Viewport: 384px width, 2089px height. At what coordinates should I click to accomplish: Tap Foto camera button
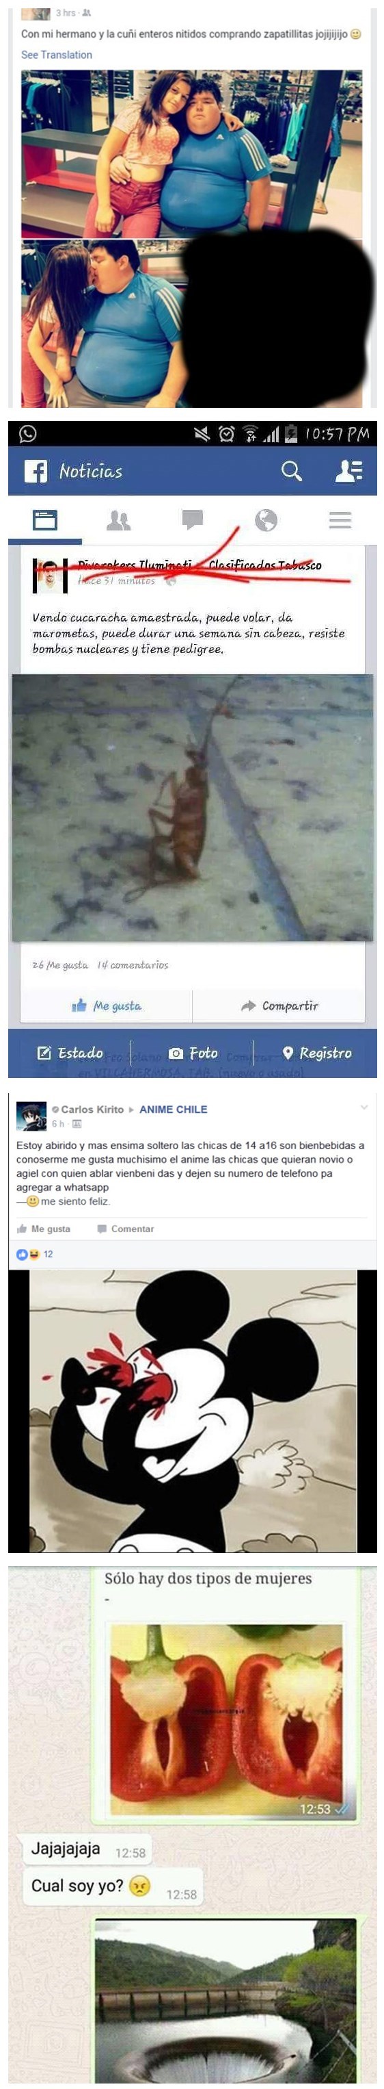193,1053
